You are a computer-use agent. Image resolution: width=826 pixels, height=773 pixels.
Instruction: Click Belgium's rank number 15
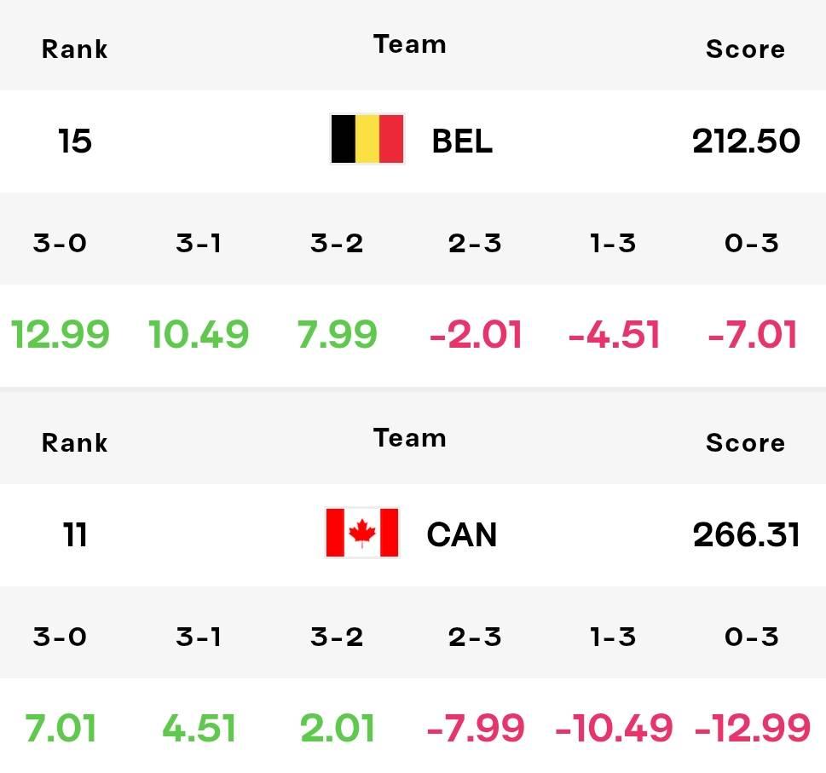(74, 141)
